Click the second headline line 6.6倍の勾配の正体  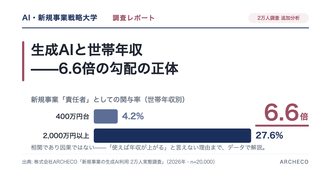(x=105, y=69)
